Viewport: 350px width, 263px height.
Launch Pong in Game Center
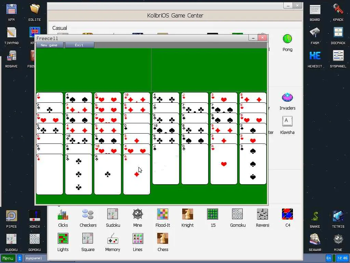tap(287, 43)
